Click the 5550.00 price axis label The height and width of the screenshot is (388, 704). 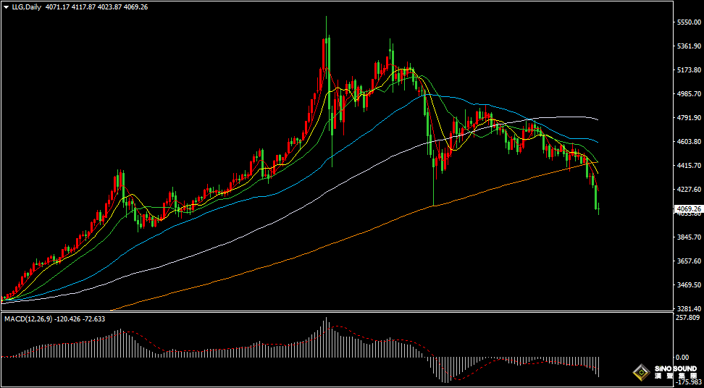[691, 22]
